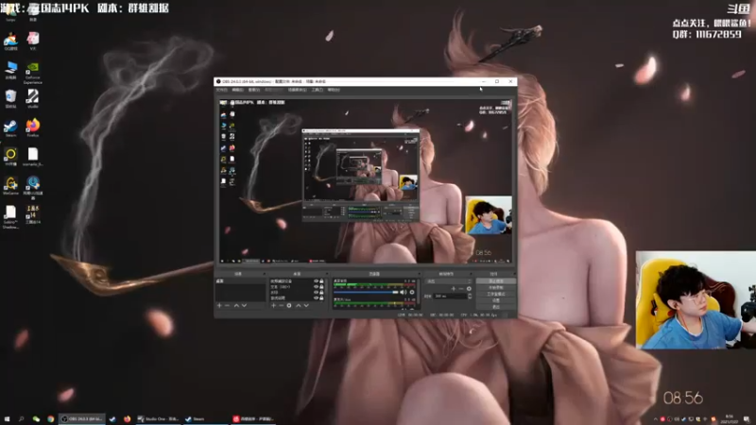756x425 pixels.
Task: Open the scene transition type dropdown
Action: coord(450,281)
